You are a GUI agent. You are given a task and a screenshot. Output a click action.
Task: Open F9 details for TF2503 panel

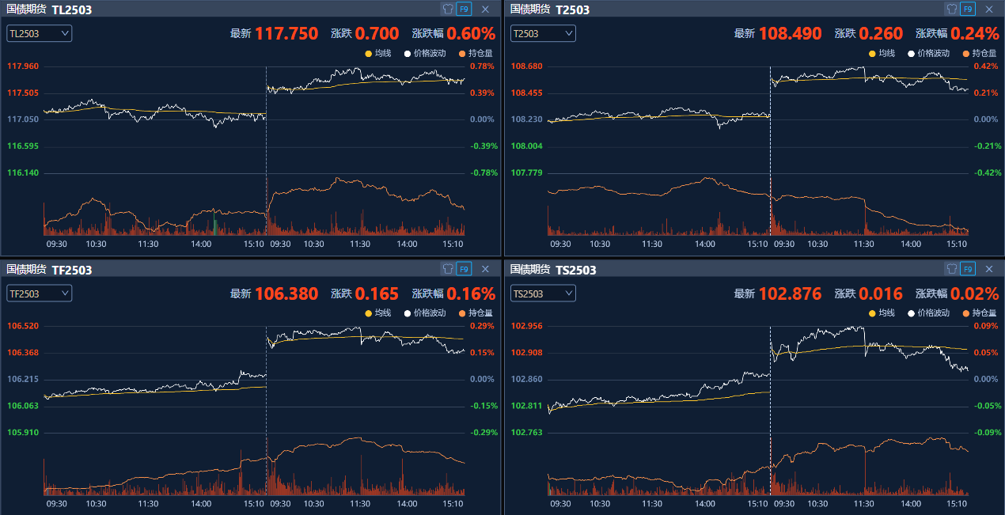(x=464, y=269)
